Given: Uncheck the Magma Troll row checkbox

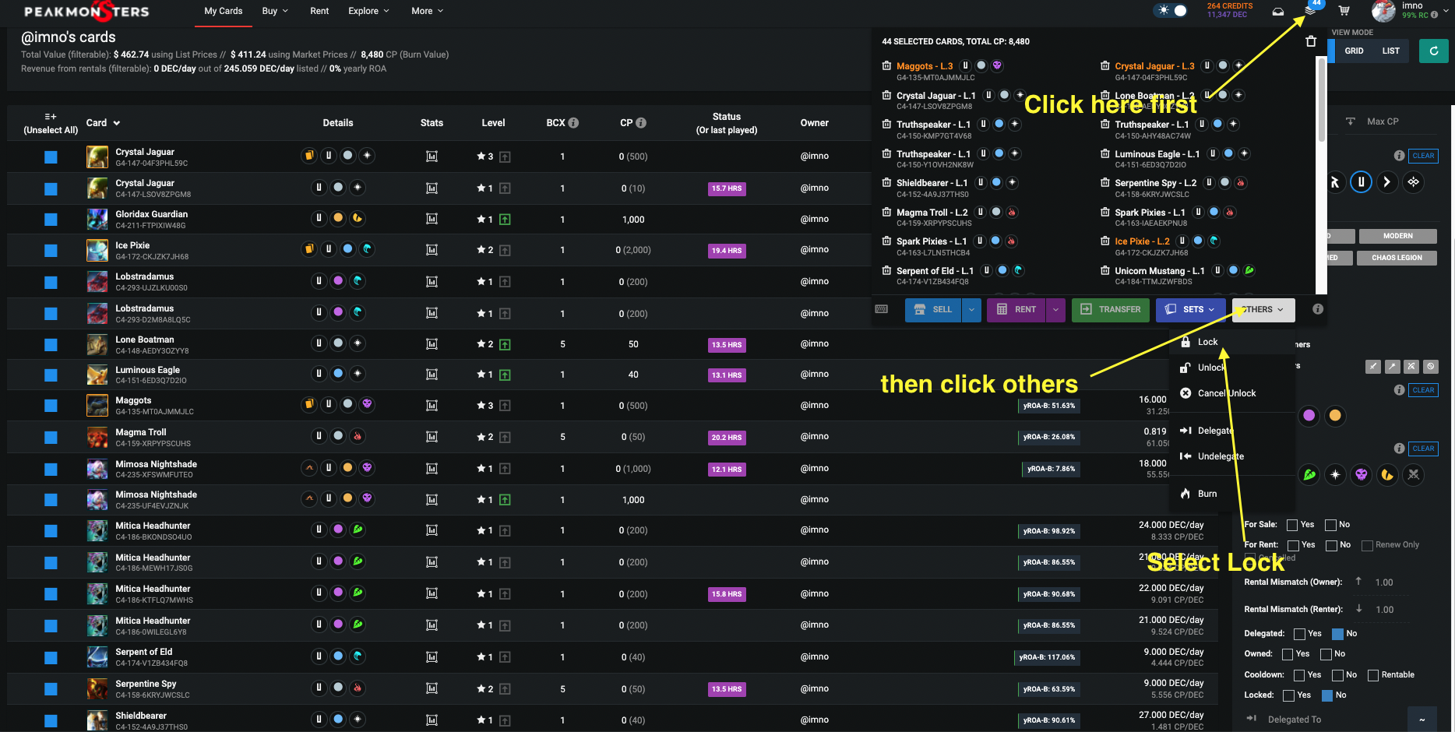Looking at the screenshot, I should pos(51,438).
